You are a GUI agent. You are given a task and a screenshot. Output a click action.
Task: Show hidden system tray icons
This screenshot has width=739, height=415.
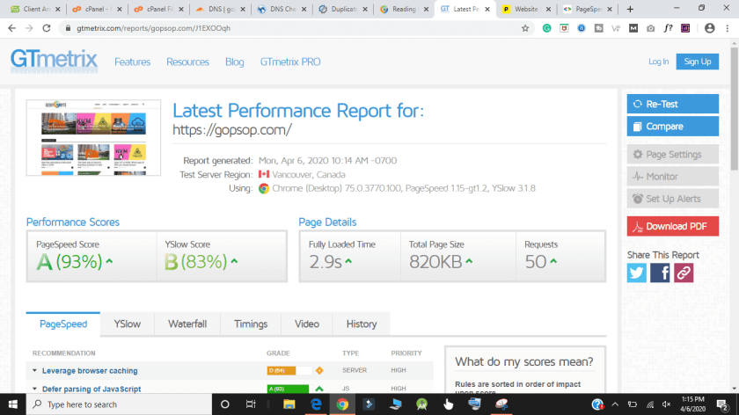pyautogui.click(x=615, y=404)
